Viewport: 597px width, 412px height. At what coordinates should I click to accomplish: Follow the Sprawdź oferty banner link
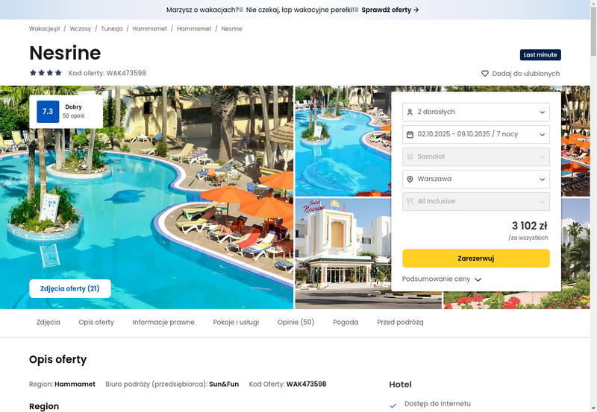tap(390, 10)
